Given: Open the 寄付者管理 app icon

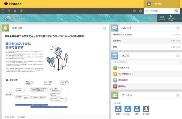Looking at the screenshot, I should (x=115, y=80).
